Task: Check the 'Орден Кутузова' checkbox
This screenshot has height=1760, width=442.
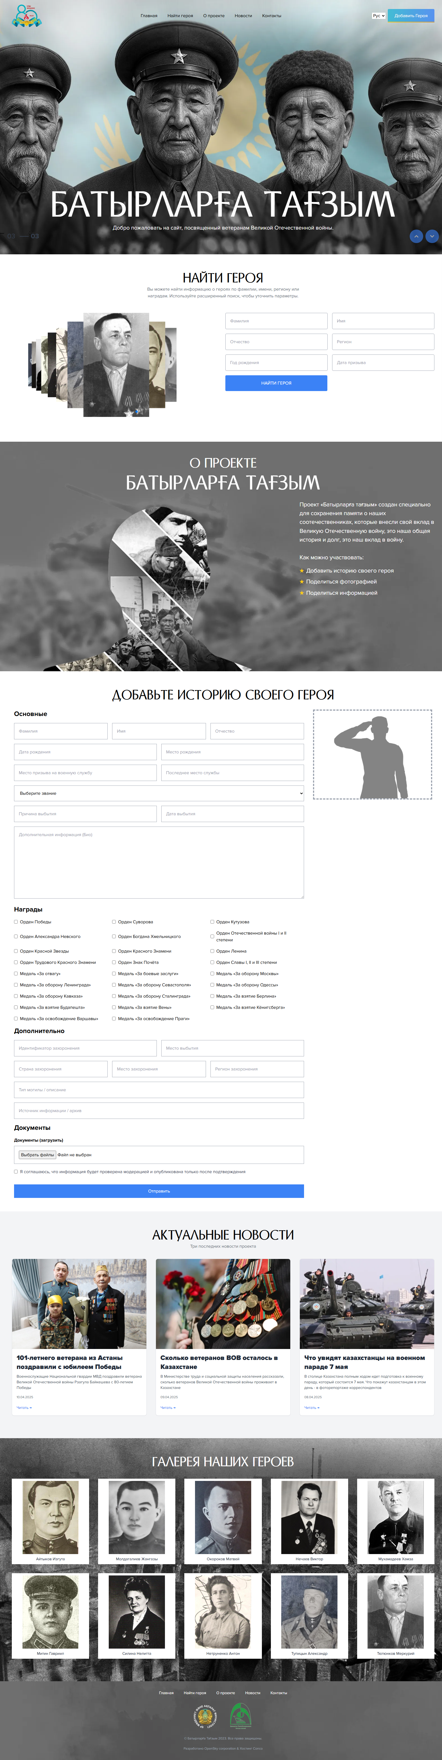Action: pos(212,922)
